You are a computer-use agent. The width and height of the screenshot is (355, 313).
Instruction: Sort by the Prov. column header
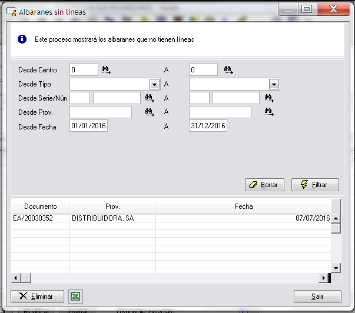click(113, 207)
